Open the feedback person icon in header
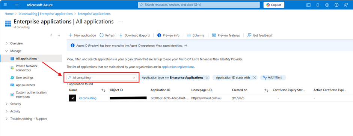Image resolution: width=353 pixels, height=136 pixels. tap(346, 5)
